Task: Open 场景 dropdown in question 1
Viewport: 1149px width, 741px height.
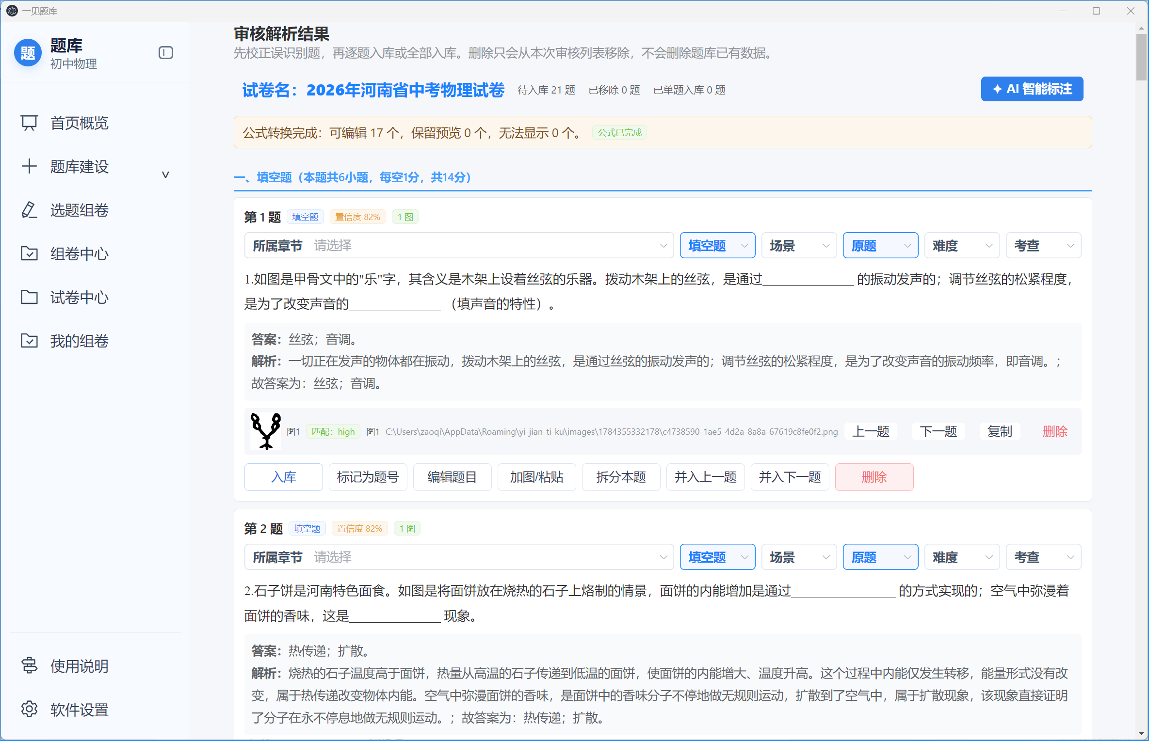Action: coord(799,246)
